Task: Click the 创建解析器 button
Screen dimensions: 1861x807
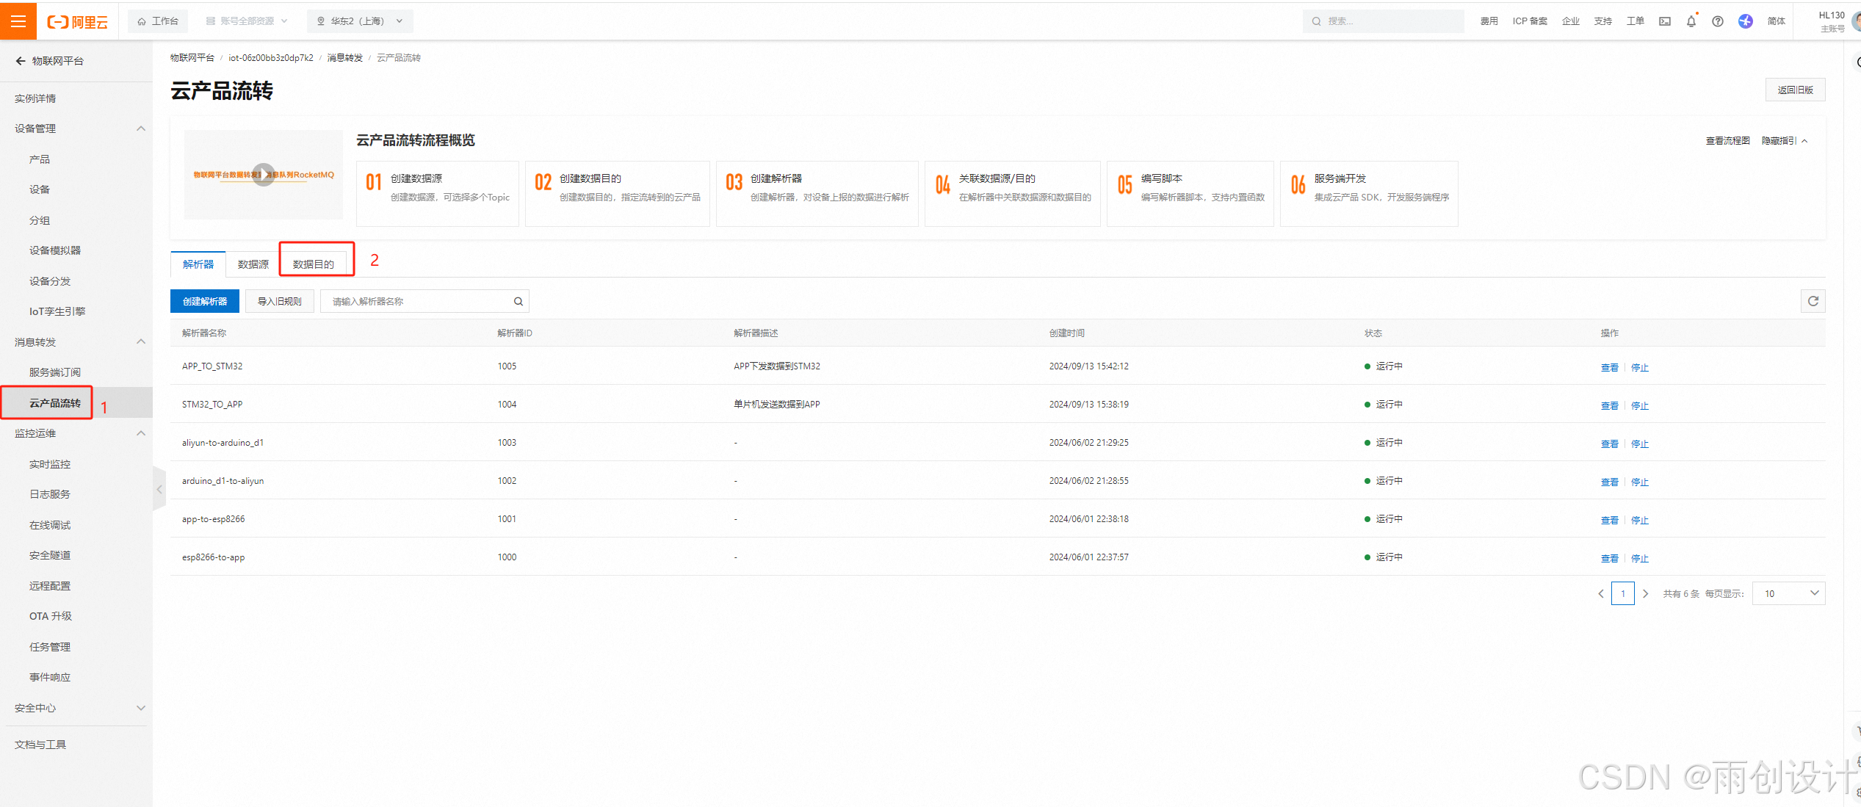Action: (205, 302)
